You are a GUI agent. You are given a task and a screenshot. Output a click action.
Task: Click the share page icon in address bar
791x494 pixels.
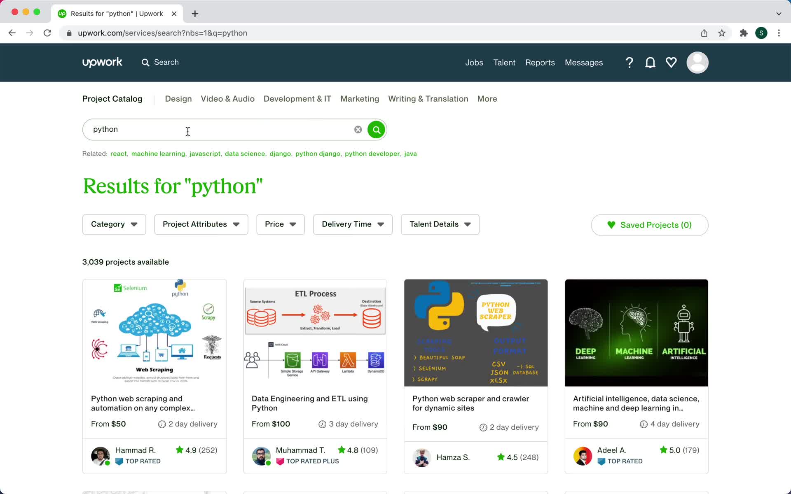(704, 33)
